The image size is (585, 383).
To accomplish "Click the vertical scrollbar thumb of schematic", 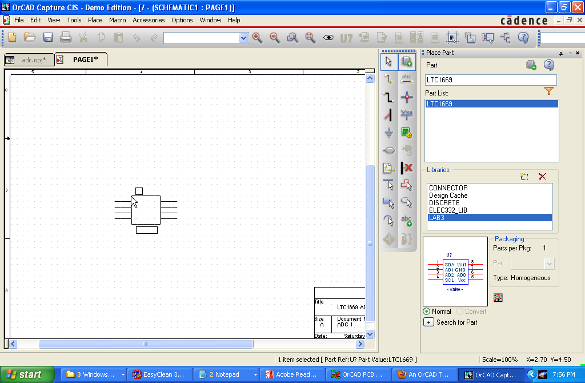I will [x=370, y=244].
